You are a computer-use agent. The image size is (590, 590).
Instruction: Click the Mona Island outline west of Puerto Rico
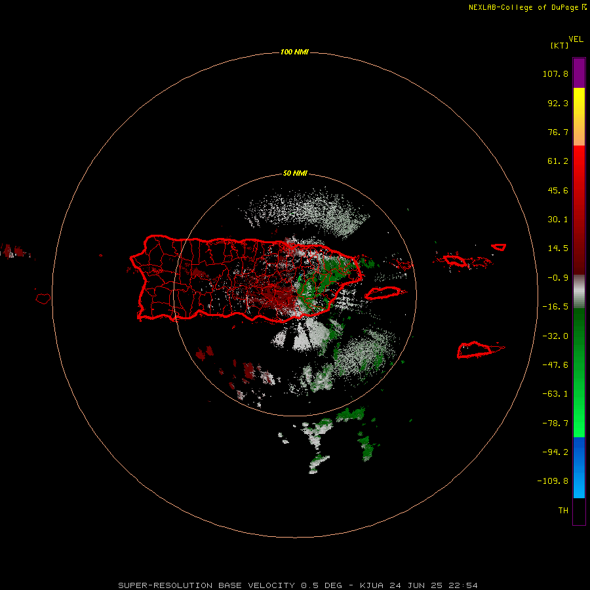click(43, 299)
